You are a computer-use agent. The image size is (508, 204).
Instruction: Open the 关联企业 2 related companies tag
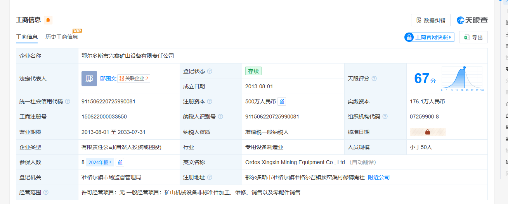[134, 79]
